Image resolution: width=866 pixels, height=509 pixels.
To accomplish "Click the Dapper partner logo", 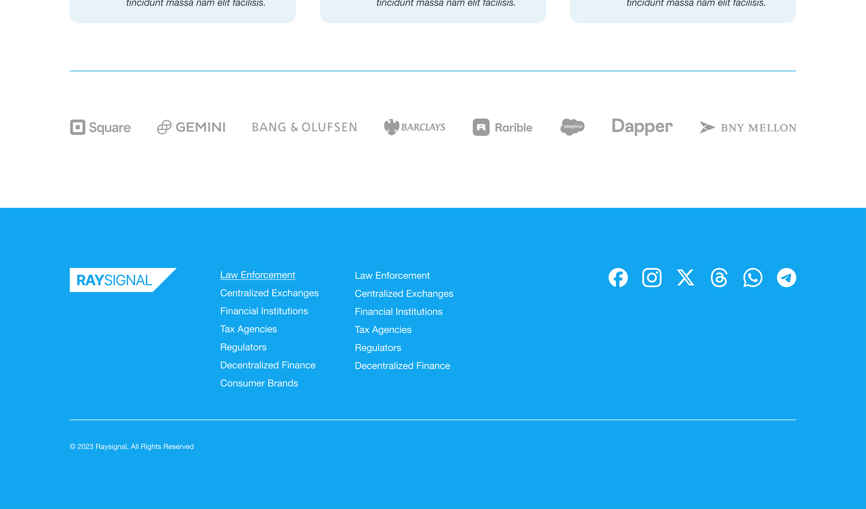I will click(x=642, y=127).
